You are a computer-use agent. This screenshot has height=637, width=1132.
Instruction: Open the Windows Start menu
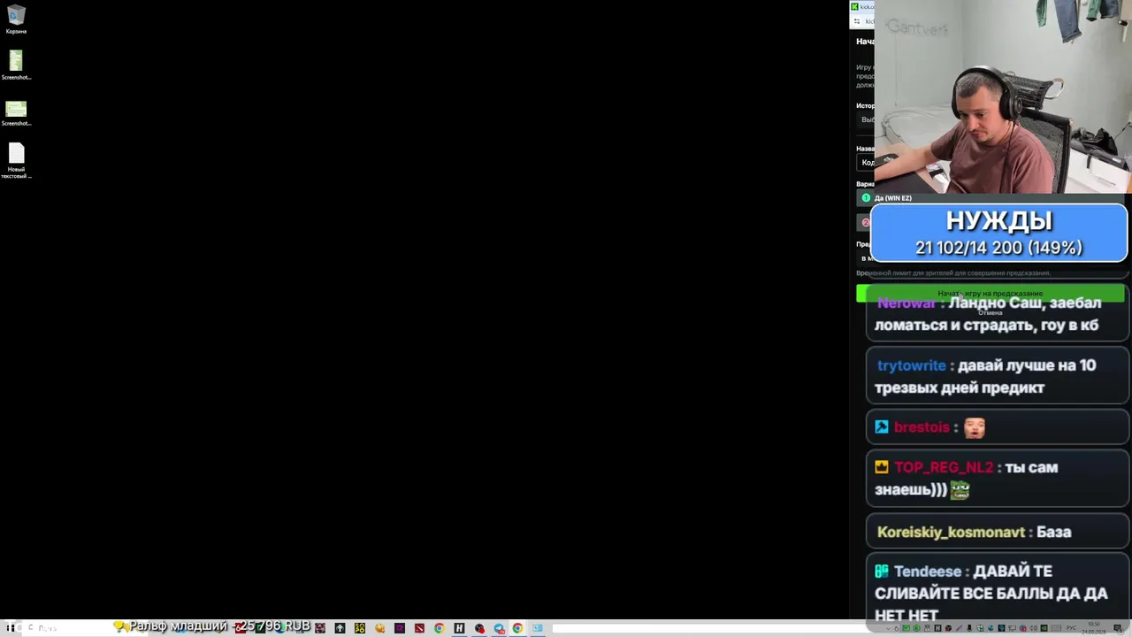point(11,628)
